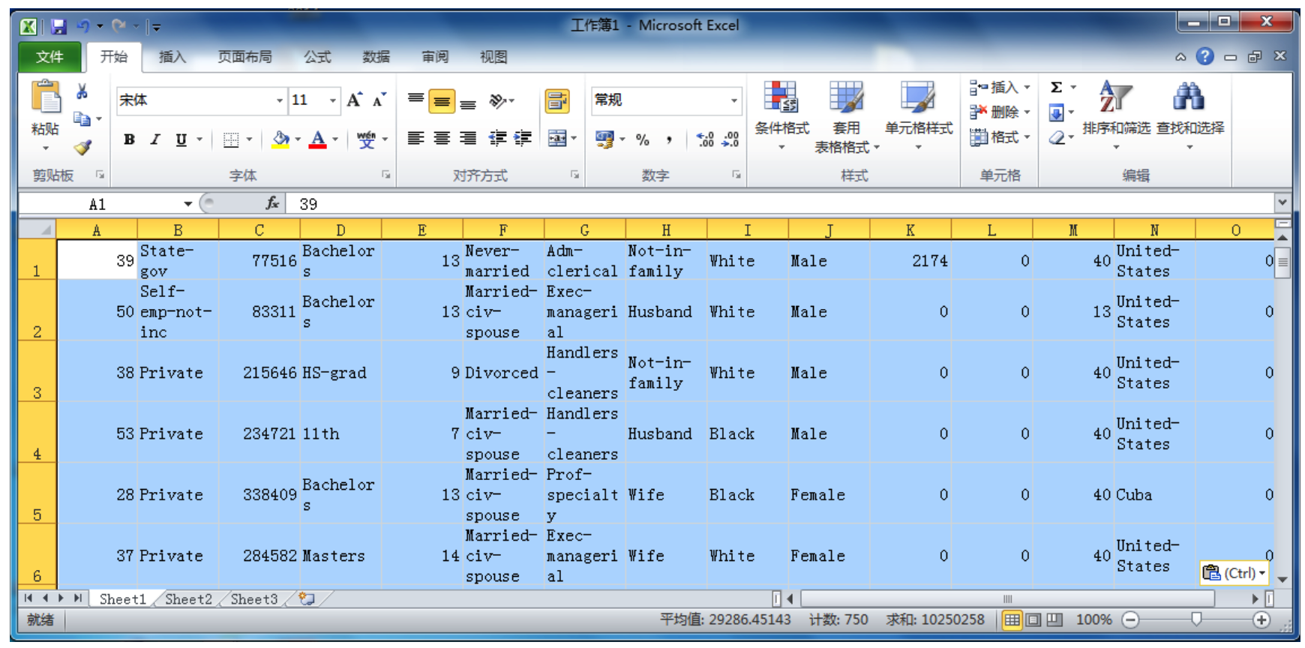Click the zoom slider handle
Screen dimensions: 1305x648
(x=1196, y=619)
